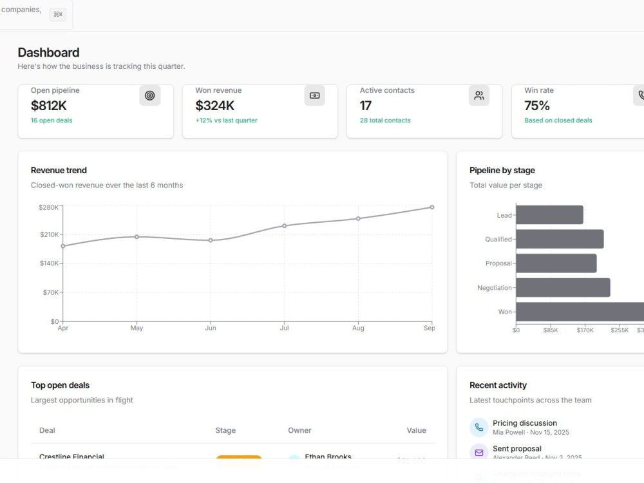Image resolution: width=644 pixels, height=483 pixels.
Task: Click the Proposal bar in pipeline chart
Action: (556, 263)
